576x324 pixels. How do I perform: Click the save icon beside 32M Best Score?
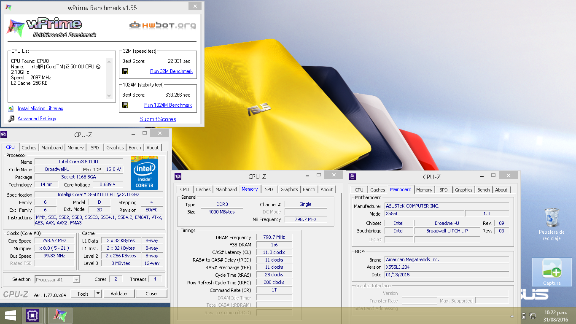(x=125, y=71)
